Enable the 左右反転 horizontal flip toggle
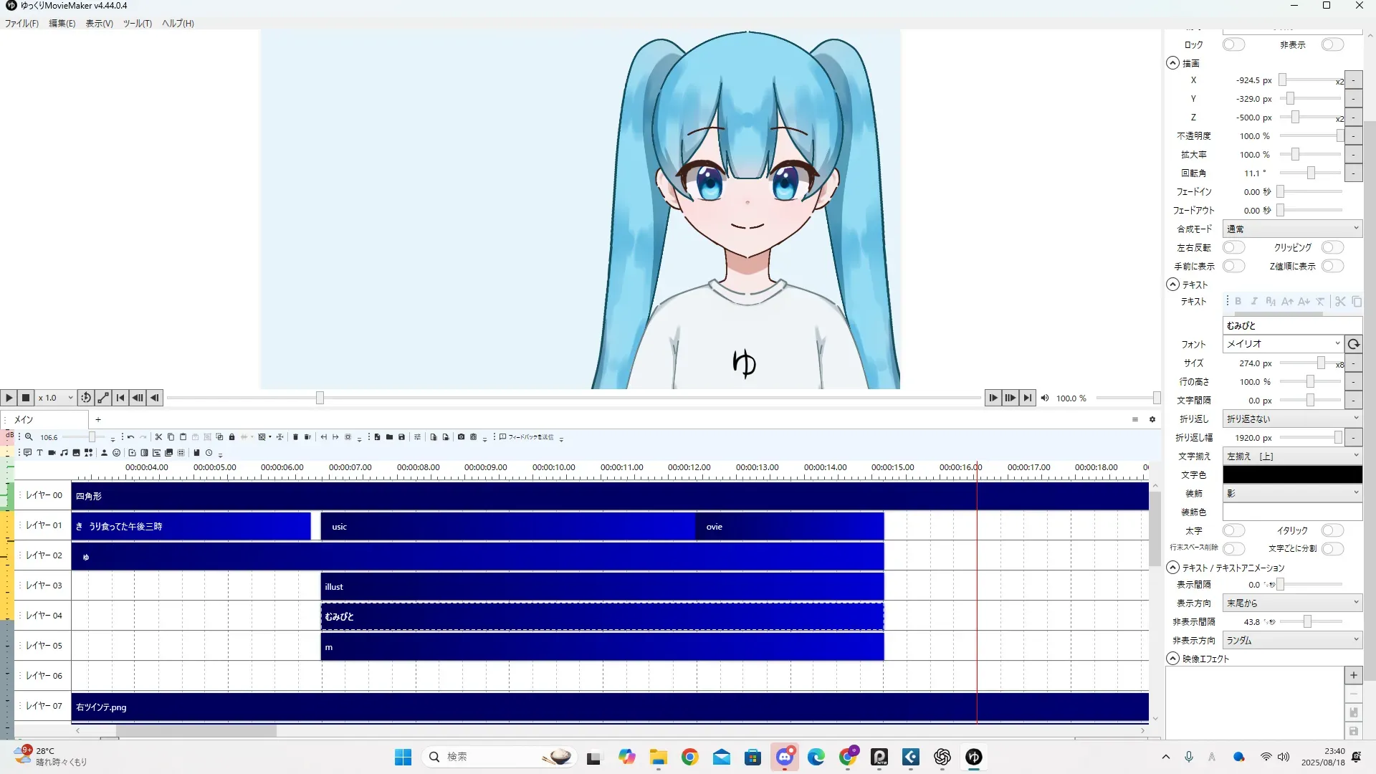Screen dimensions: 1376x774 tap(1233, 247)
